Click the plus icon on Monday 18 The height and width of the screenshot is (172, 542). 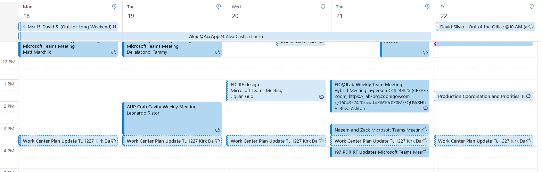tap(114, 7)
